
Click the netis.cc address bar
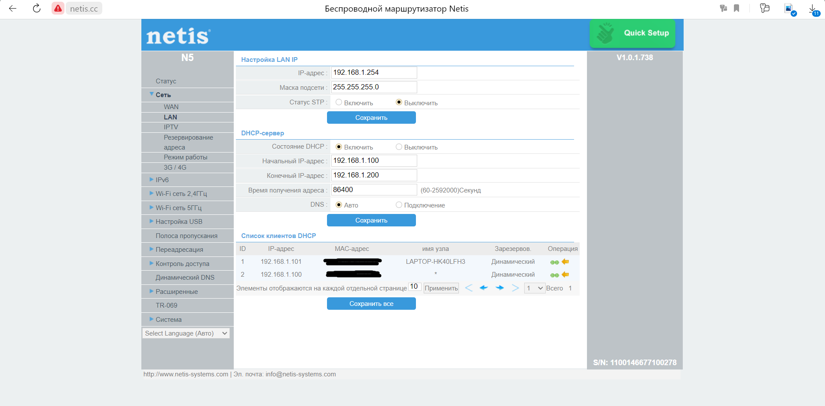point(84,9)
